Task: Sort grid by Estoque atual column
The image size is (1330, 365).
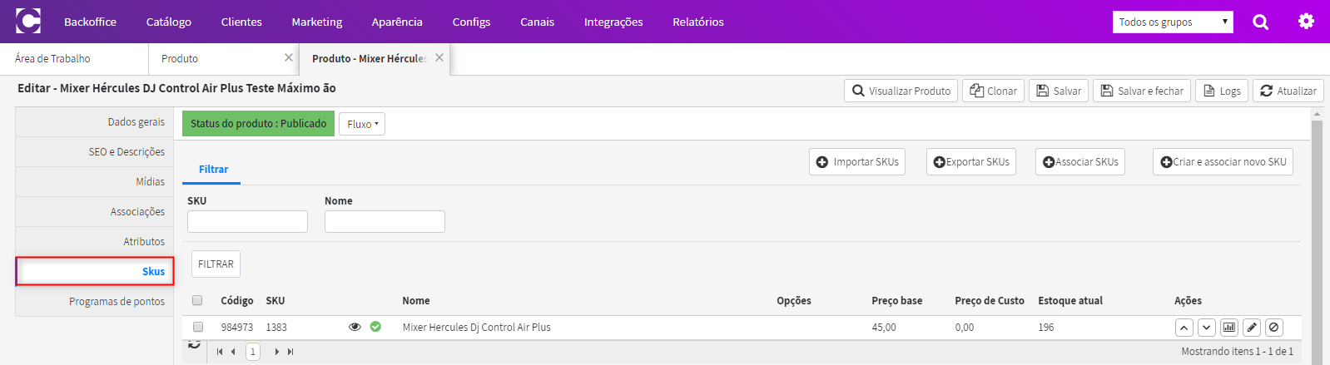Action: click(x=1069, y=300)
